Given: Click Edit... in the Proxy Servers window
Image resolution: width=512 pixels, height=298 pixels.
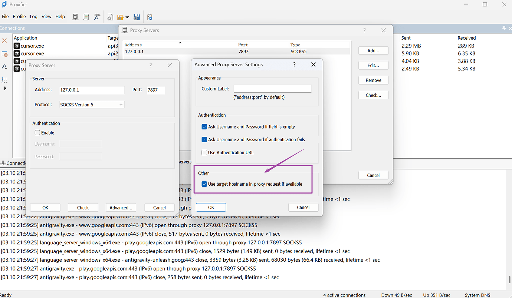Looking at the screenshot, I should [373, 66].
